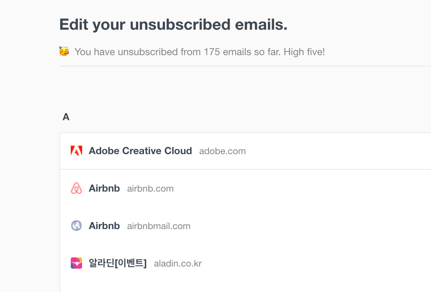431x292 pixels.
Task: Click the word 'Cloud' in Adobe row
Action: tap(178, 151)
